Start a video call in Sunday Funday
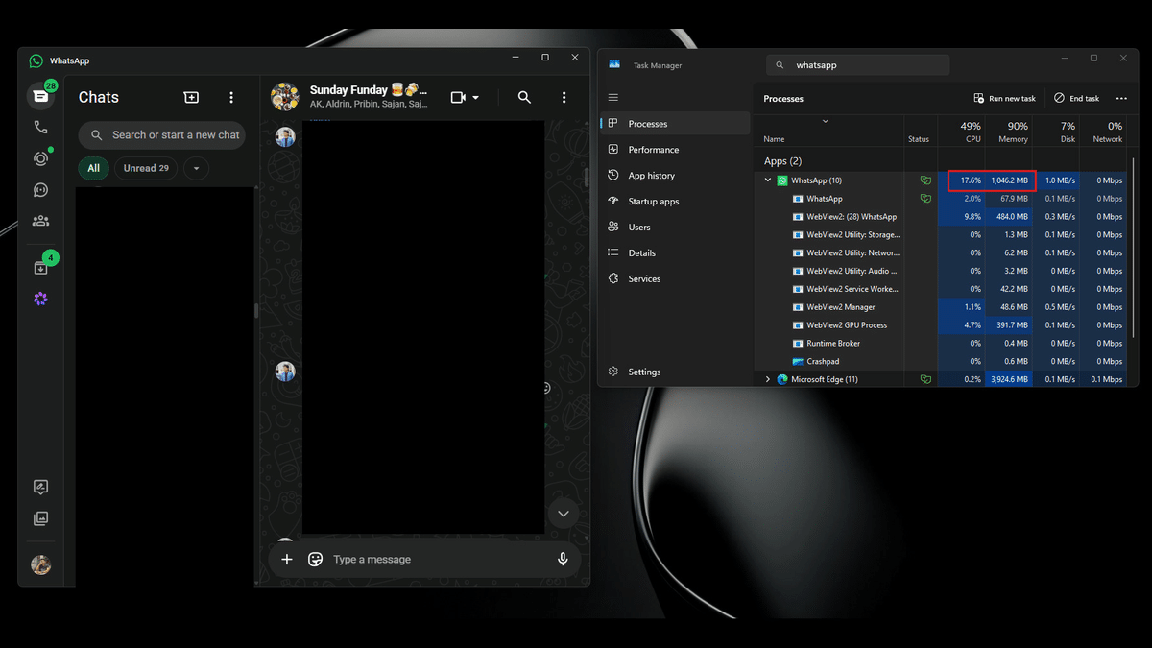The width and height of the screenshot is (1152, 648). pyautogui.click(x=458, y=97)
